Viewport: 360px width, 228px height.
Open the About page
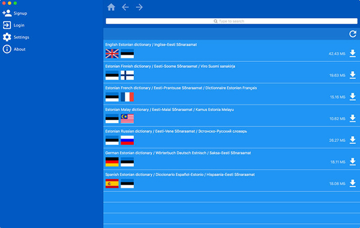coord(14,49)
